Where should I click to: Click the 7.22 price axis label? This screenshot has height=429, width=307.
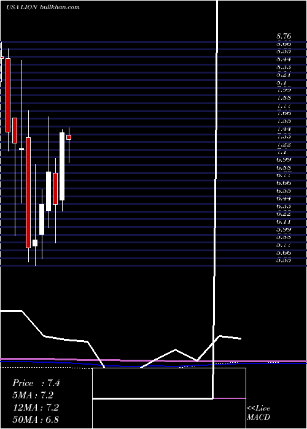tap(284, 144)
